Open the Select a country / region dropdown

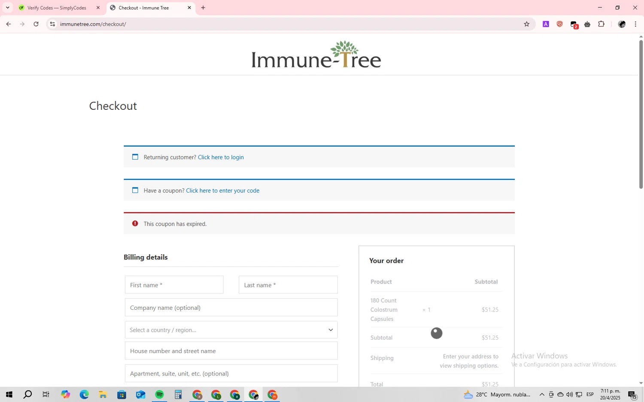click(x=231, y=330)
